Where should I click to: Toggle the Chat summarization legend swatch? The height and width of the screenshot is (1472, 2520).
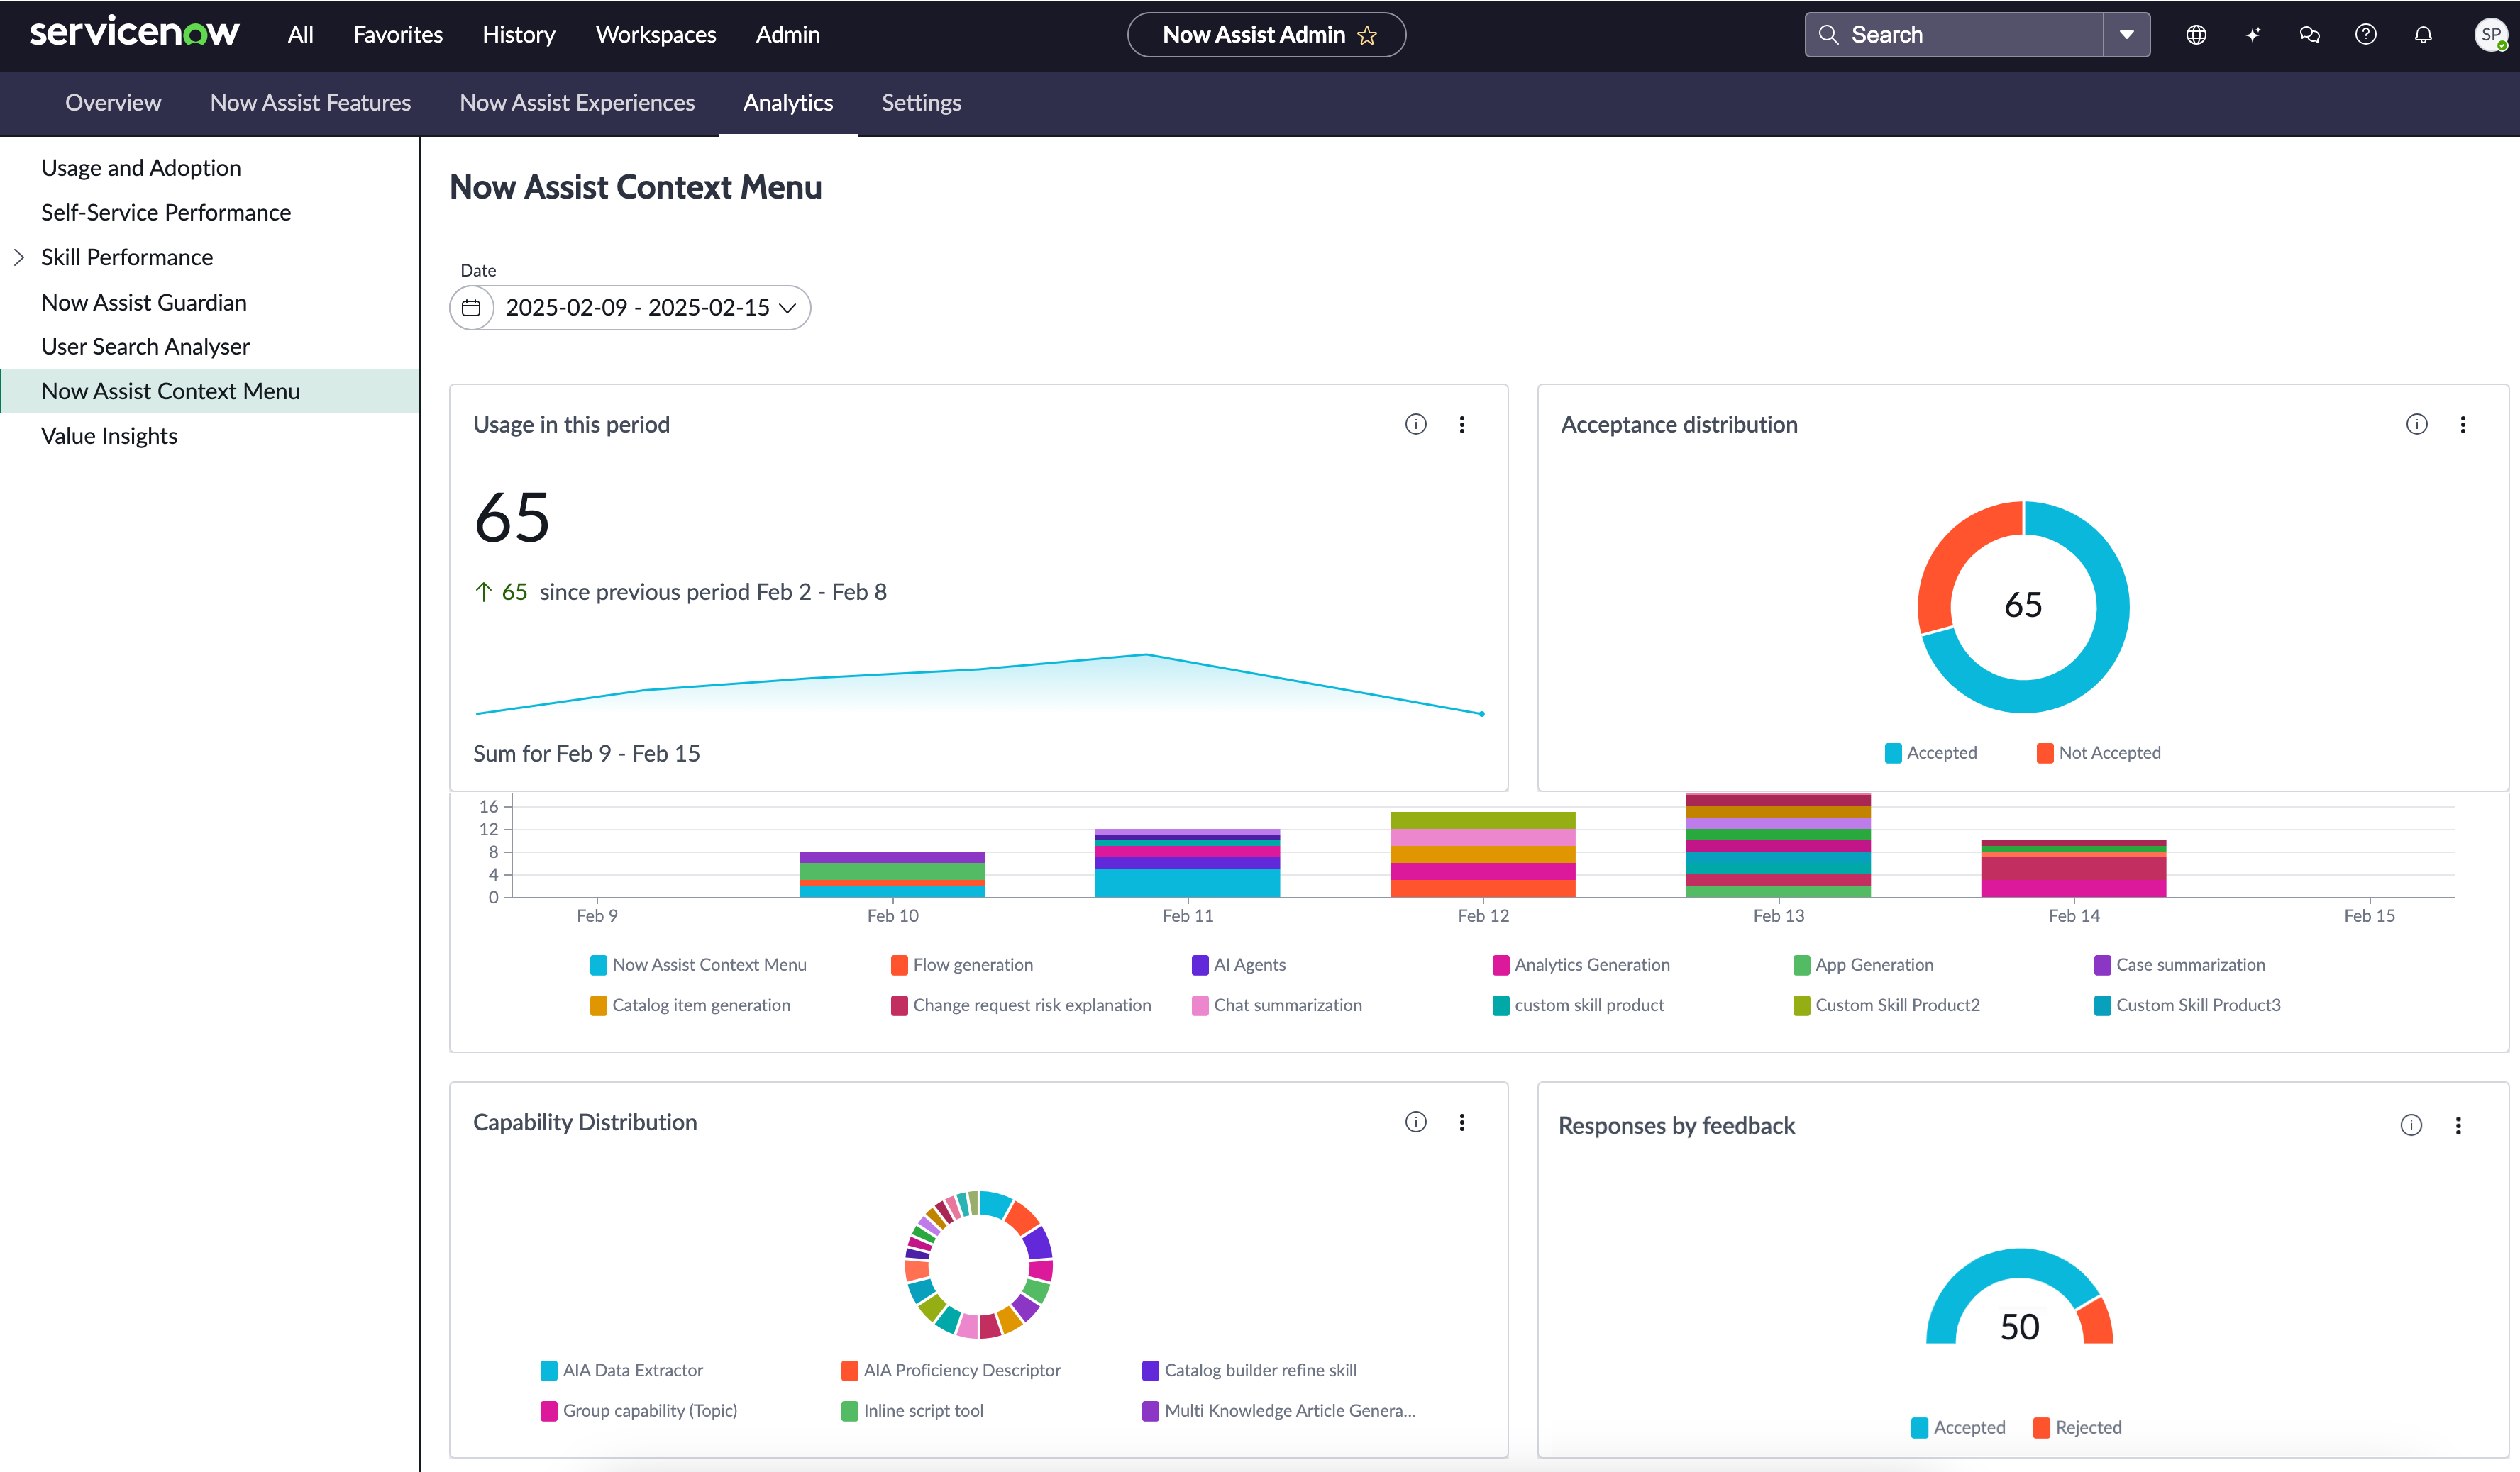(x=1200, y=1005)
